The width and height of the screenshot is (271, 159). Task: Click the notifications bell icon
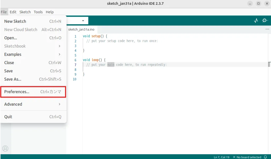tap(265, 157)
